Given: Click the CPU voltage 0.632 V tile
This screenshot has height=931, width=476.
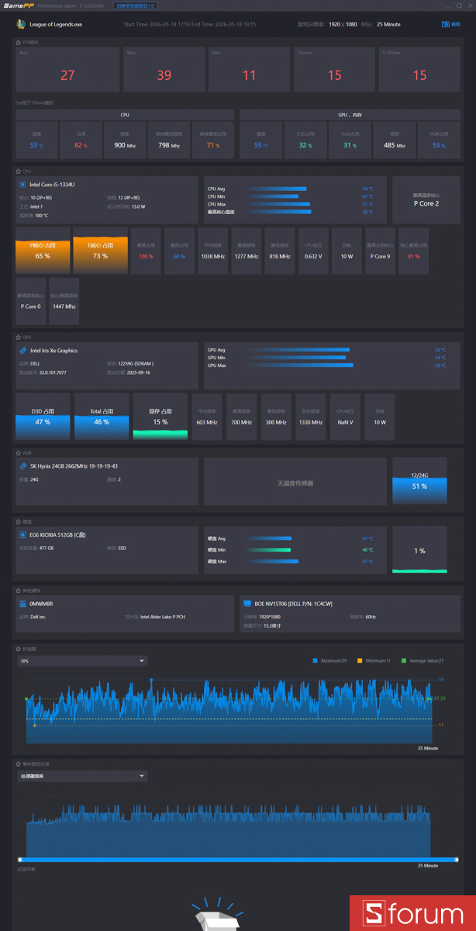Looking at the screenshot, I should [x=313, y=251].
